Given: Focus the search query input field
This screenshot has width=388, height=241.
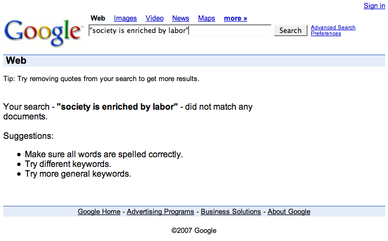Looking at the screenshot, I should [180, 30].
